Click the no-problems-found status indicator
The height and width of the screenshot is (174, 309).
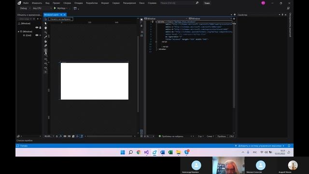(x=171, y=136)
